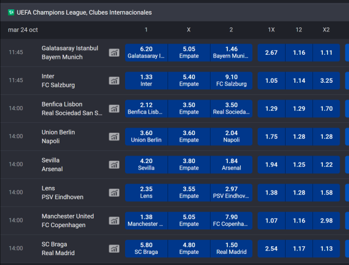Image resolution: width=349 pixels, height=265 pixels.
Task: Open statistics icon for Galatasaray vs Bayern Munich
Action: [x=114, y=52]
